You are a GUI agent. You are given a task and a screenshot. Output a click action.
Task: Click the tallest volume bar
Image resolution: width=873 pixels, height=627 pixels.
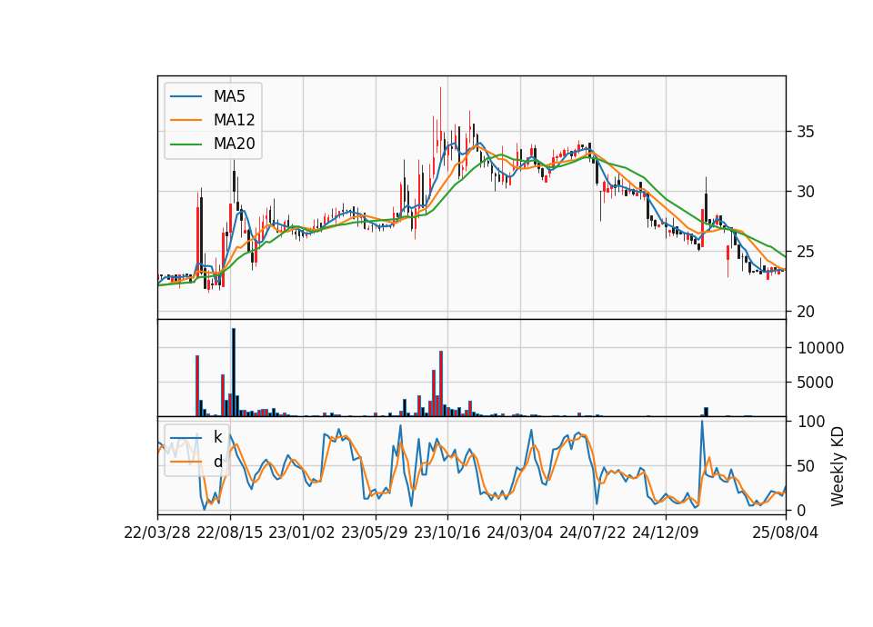point(234,373)
